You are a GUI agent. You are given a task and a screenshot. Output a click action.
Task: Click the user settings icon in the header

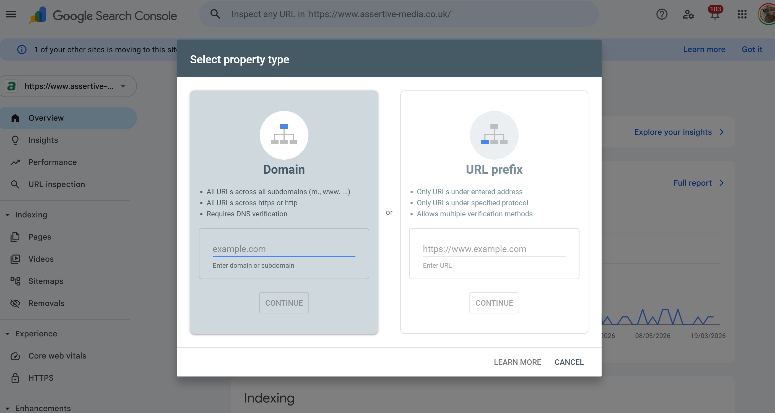coord(688,14)
